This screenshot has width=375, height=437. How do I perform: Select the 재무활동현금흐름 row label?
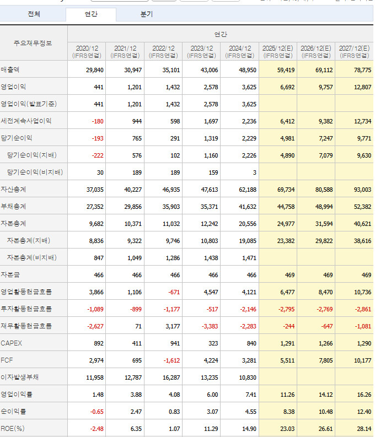(x=26, y=326)
